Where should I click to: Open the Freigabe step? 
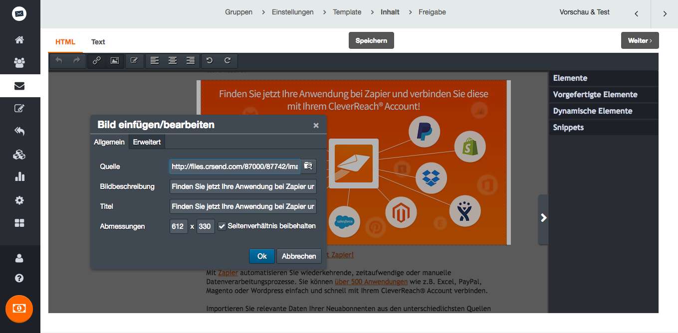point(432,12)
